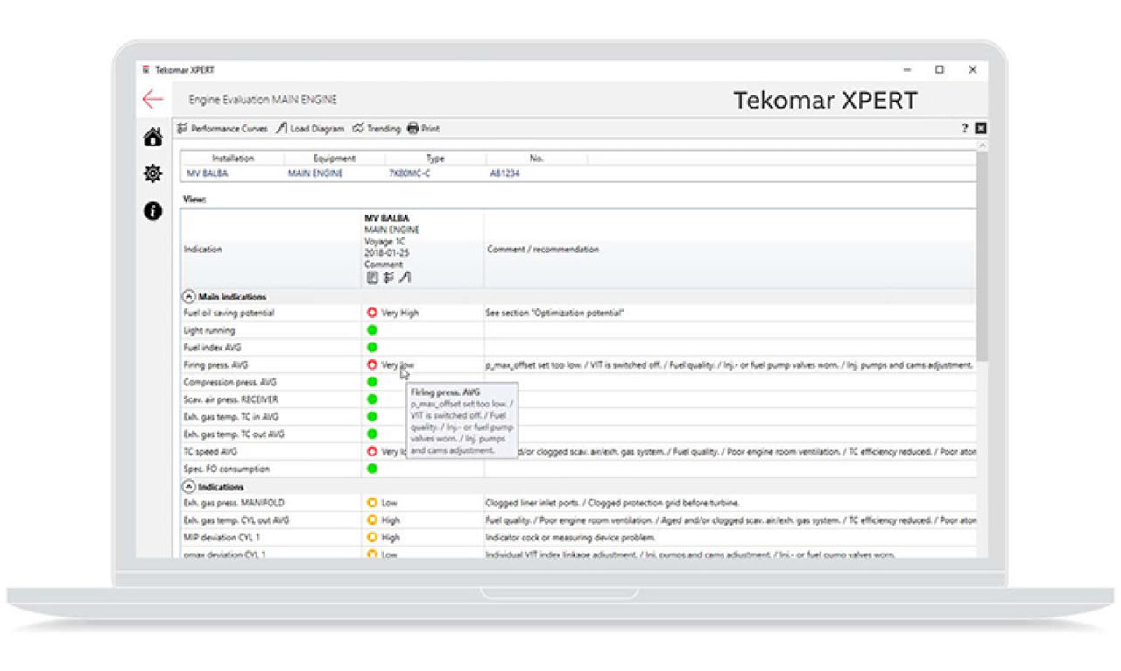1121x671 pixels.
Task: Open the Info sidebar icon
Action: [152, 211]
